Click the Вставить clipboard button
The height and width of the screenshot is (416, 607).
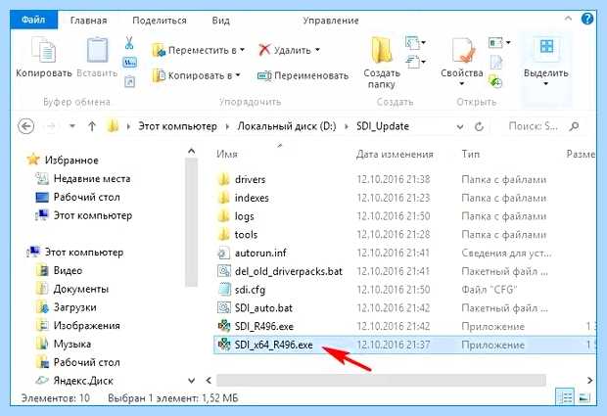coord(97,58)
